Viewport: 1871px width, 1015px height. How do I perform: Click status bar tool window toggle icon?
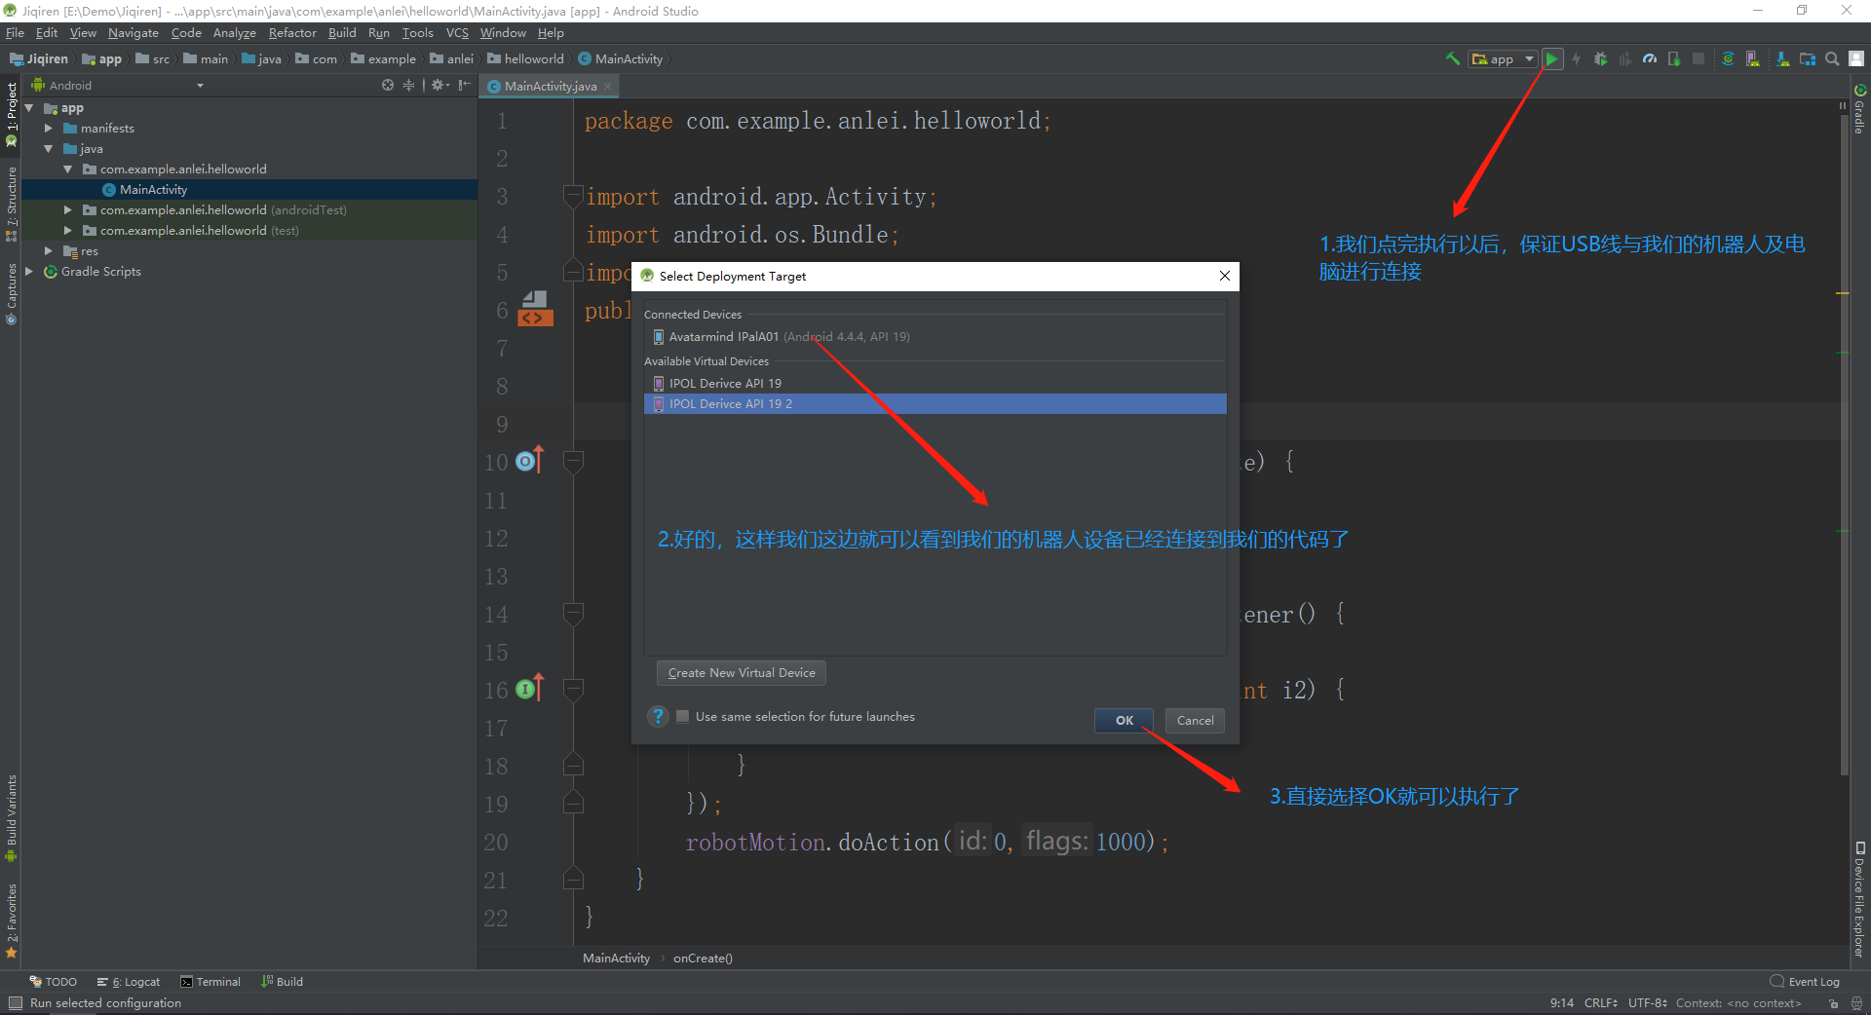point(15,1003)
